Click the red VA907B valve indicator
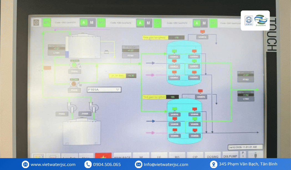The width and height of the screenshot is (291, 170). pyautogui.click(x=200, y=91)
